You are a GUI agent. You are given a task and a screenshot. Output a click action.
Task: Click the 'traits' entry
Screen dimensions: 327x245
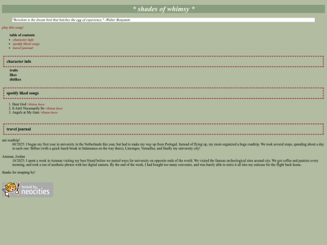(x=13, y=70)
